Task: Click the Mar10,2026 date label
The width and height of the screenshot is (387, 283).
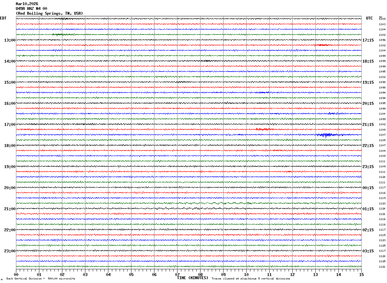Action: click(x=27, y=4)
